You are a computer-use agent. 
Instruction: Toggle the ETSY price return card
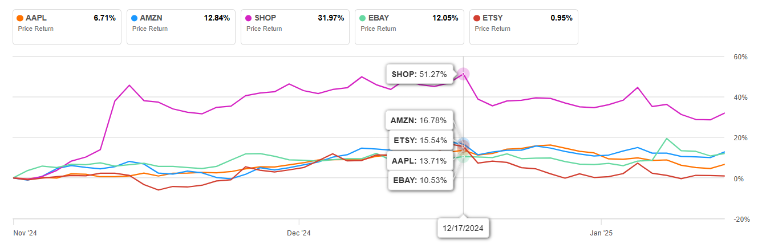(x=524, y=27)
